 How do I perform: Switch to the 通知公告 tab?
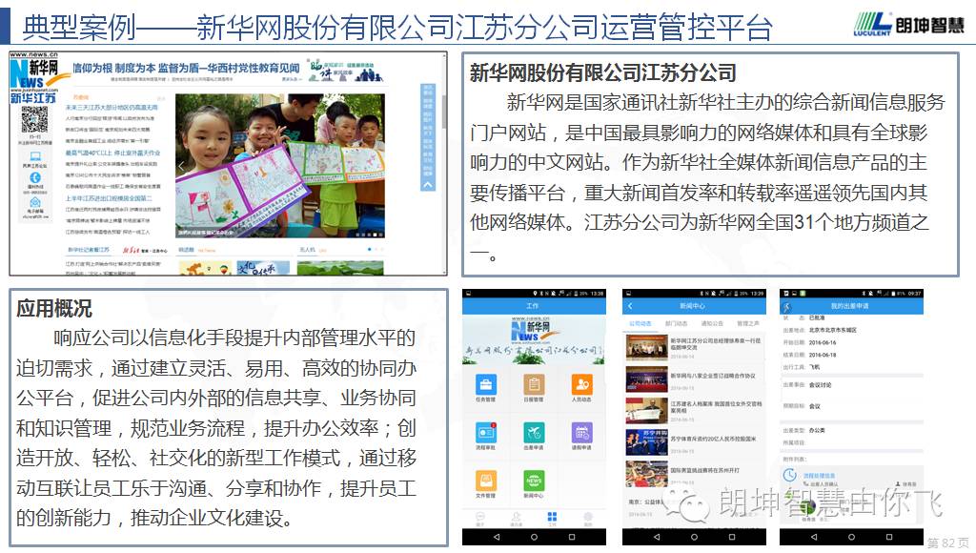coord(712,324)
